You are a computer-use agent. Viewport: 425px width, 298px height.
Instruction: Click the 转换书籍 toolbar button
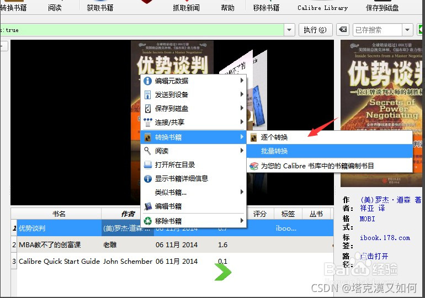point(13,8)
